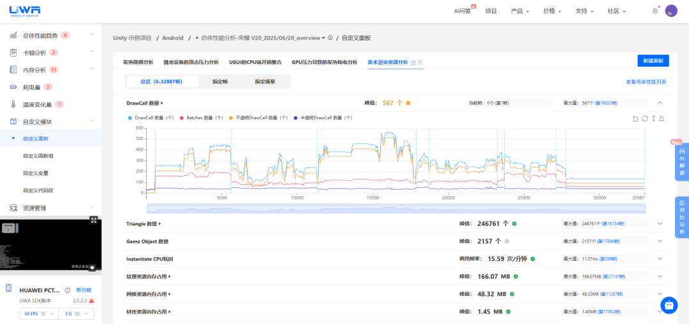
Task: Click the gray info icon beside 2157 个
Action: (507, 241)
